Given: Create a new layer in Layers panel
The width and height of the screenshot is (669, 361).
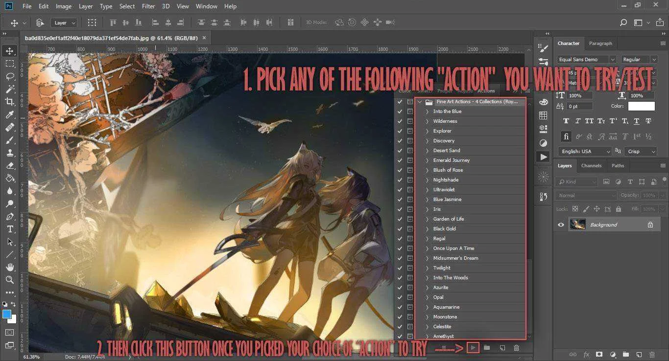Looking at the screenshot, I should point(639,354).
